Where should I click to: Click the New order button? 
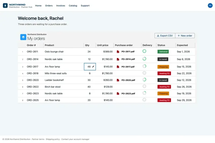[x=185, y=36]
